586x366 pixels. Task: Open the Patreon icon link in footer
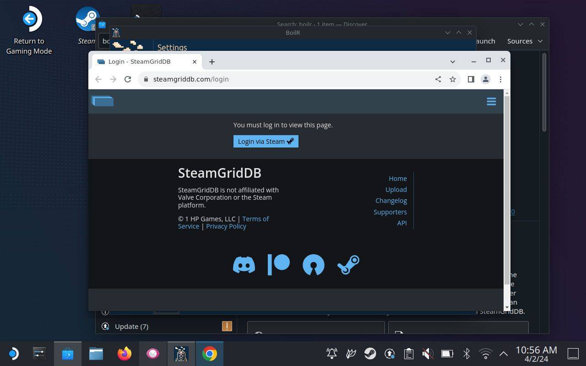[279, 265]
